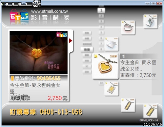Go to page 2 in the number list
Viewport: 164px width, 127px height.
[x=101, y=16]
